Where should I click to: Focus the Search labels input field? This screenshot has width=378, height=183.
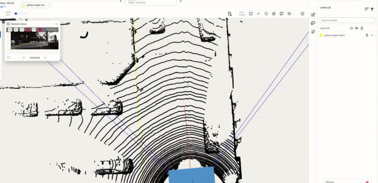(x=347, y=20)
